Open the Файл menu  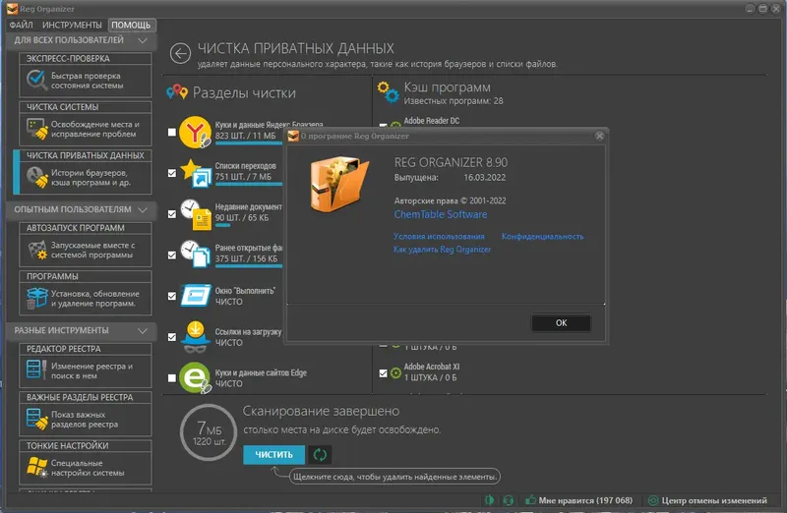click(21, 26)
